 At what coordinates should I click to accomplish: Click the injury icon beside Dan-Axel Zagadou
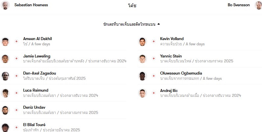[x=16, y=76]
